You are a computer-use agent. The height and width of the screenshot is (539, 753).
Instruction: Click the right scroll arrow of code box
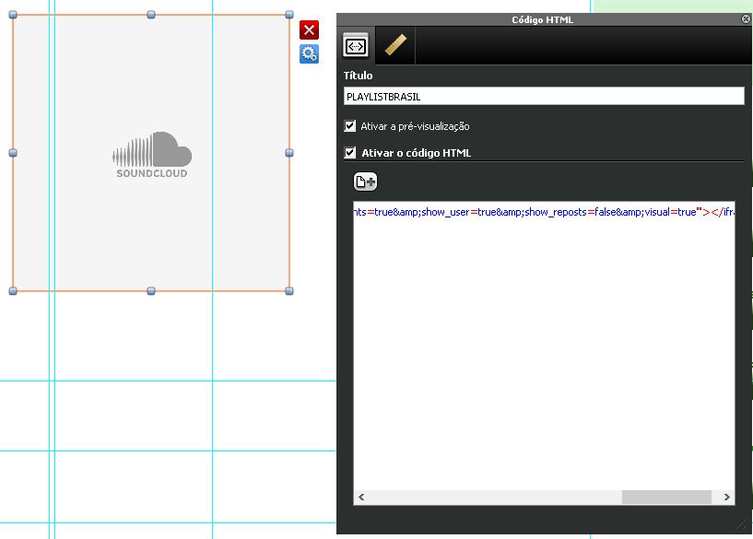point(726,498)
